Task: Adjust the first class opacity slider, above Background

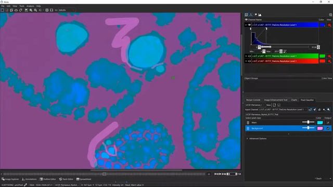Action: 308,122
